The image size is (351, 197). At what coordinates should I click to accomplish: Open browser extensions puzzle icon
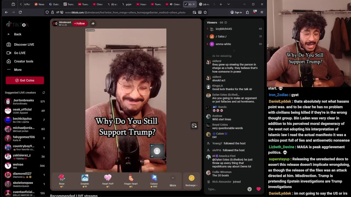tap(247, 12)
